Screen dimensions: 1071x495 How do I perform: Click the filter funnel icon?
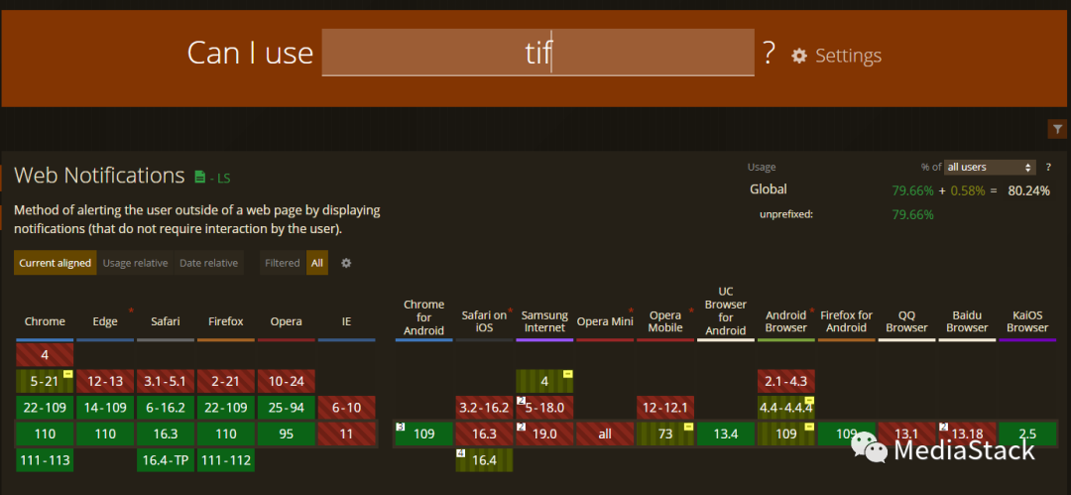coord(1057,129)
